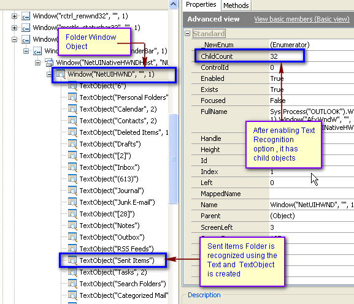Click the C++ icon beside rctrl_renwnd32 window
Viewport: 354px width, 304px height.
pyautogui.click(x=26, y=16)
